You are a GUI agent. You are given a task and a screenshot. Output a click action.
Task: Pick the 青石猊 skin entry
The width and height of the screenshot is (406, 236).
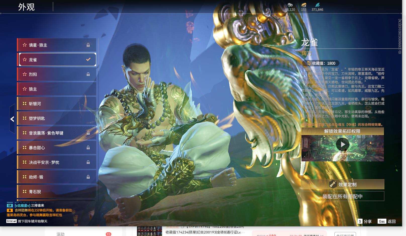(x=57, y=192)
